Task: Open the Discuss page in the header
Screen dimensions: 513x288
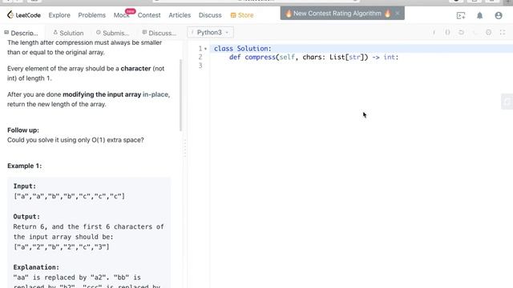Action: coord(210,15)
